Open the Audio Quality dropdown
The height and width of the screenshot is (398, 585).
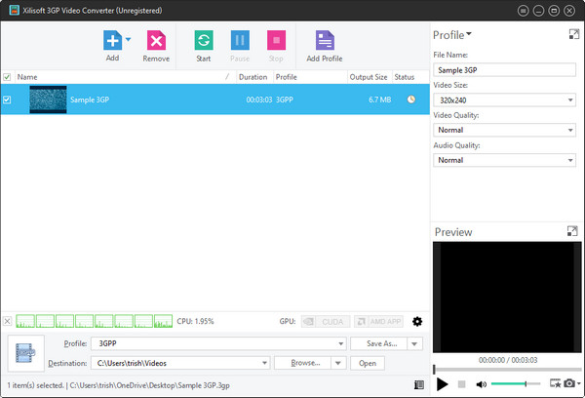[504, 160]
